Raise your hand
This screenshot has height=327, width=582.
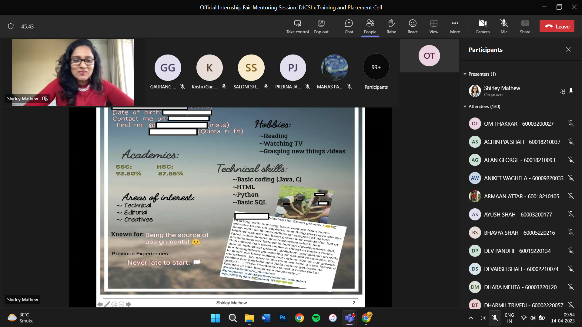[391, 27]
